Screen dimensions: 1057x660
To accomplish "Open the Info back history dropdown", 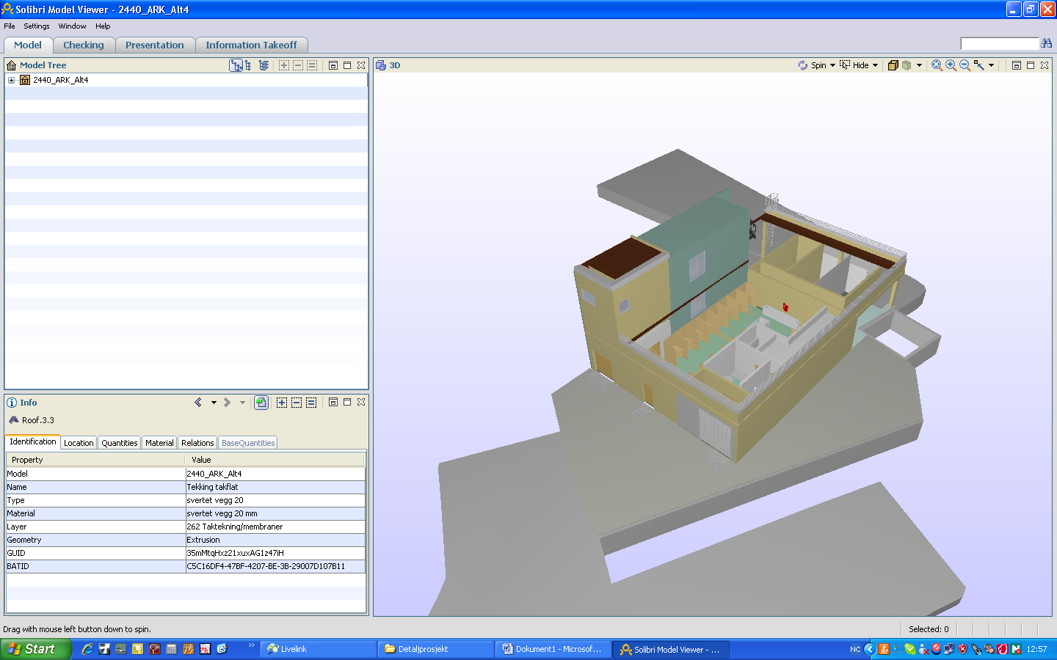I will click(214, 403).
